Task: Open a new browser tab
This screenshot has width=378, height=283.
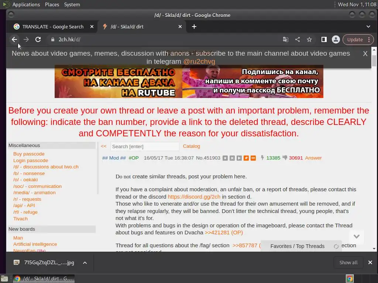Action: click(x=194, y=27)
